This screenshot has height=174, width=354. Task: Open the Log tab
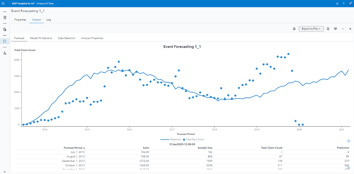pyautogui.click(x=49, y=20)
